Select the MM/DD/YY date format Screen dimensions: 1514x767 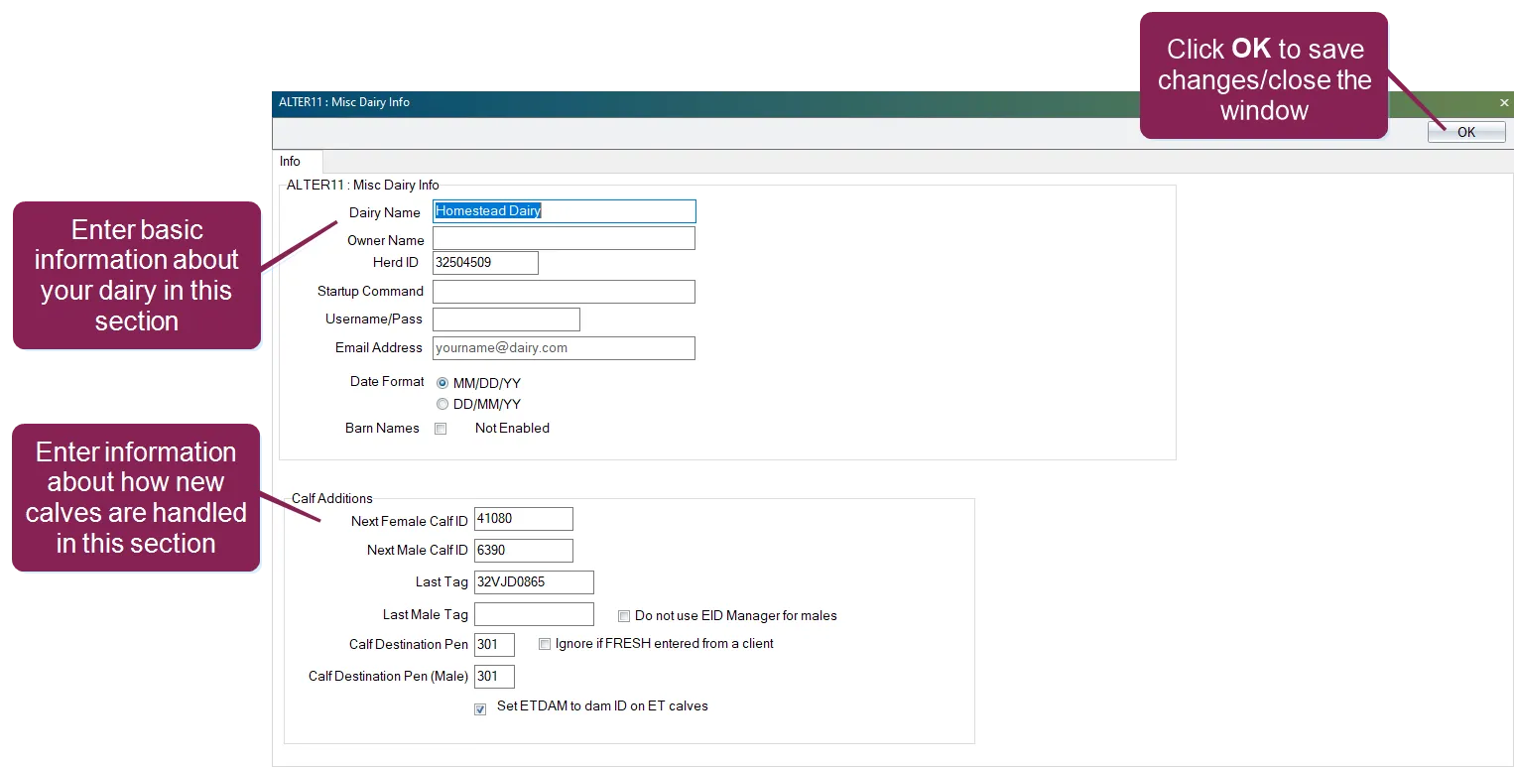click(x=442, y=383)
